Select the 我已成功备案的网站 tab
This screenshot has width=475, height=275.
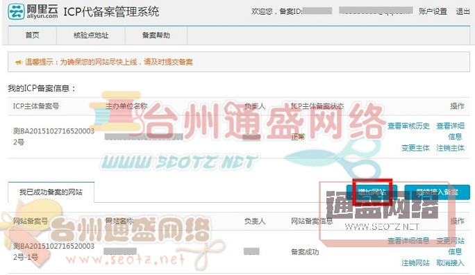pos(51,192)
